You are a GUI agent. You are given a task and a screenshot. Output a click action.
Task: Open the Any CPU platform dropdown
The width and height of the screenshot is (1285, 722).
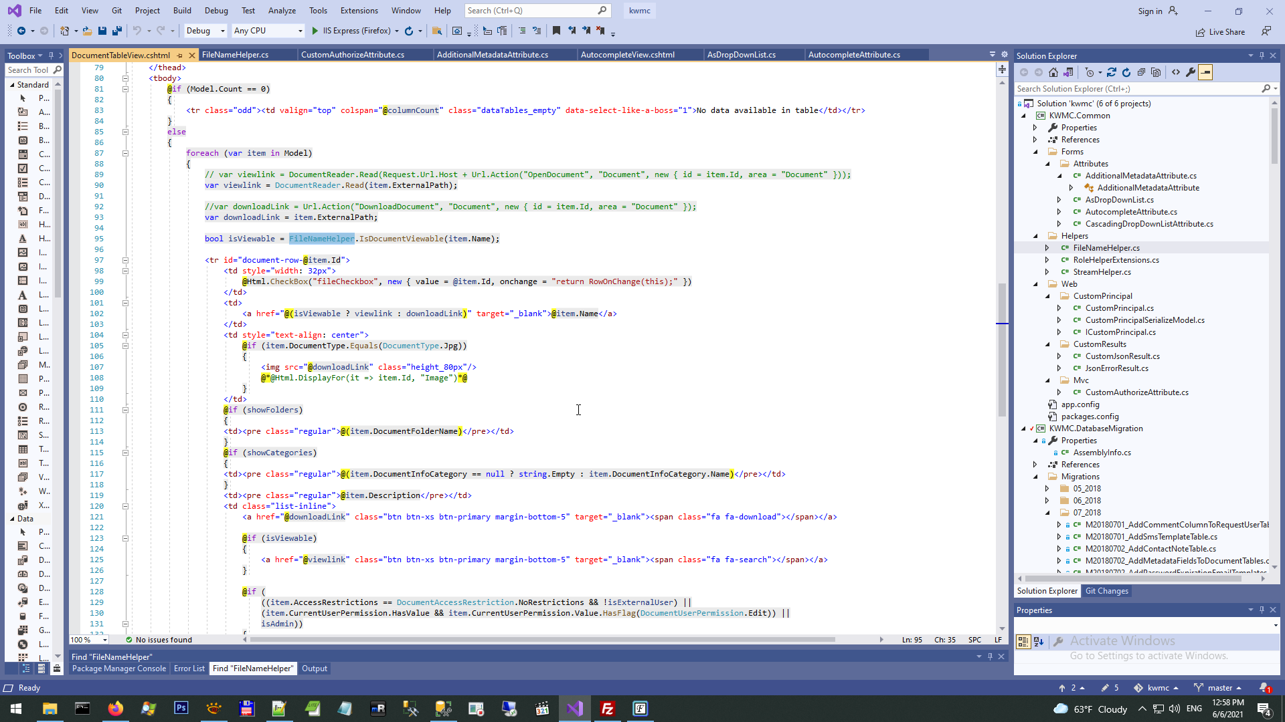point(268,31)
